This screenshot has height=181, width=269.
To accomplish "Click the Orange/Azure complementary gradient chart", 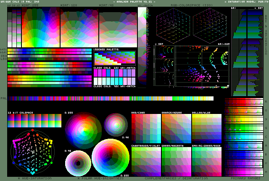I will (176, 129).
